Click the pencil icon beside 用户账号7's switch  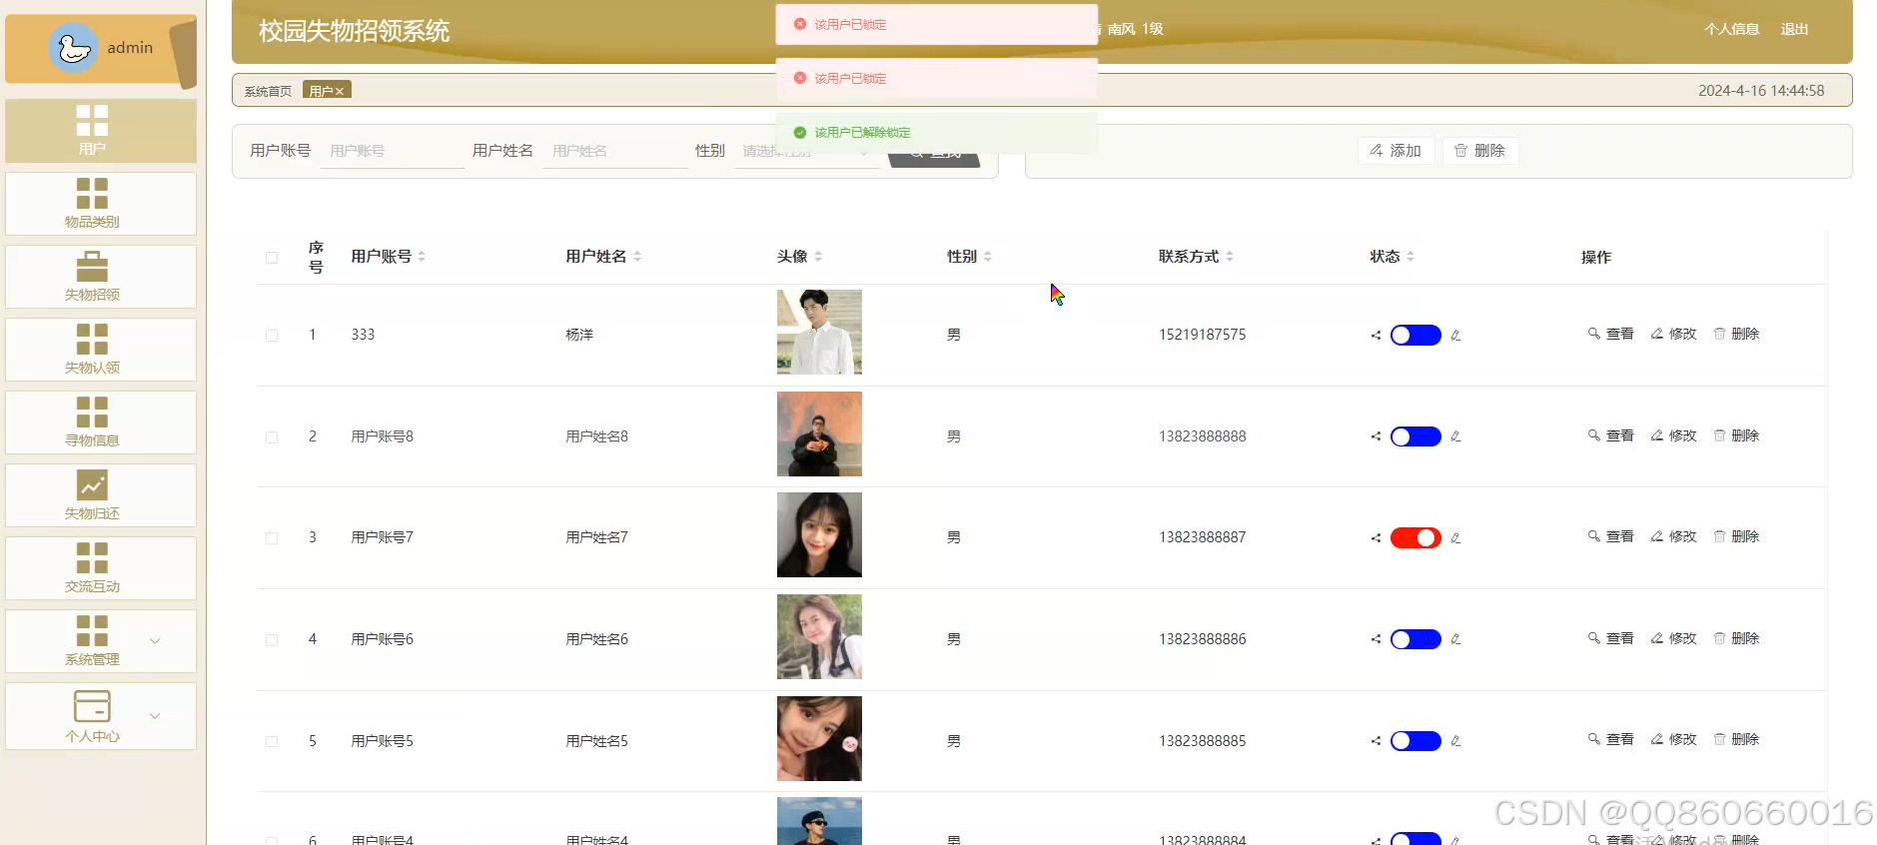click(1455, 538)
